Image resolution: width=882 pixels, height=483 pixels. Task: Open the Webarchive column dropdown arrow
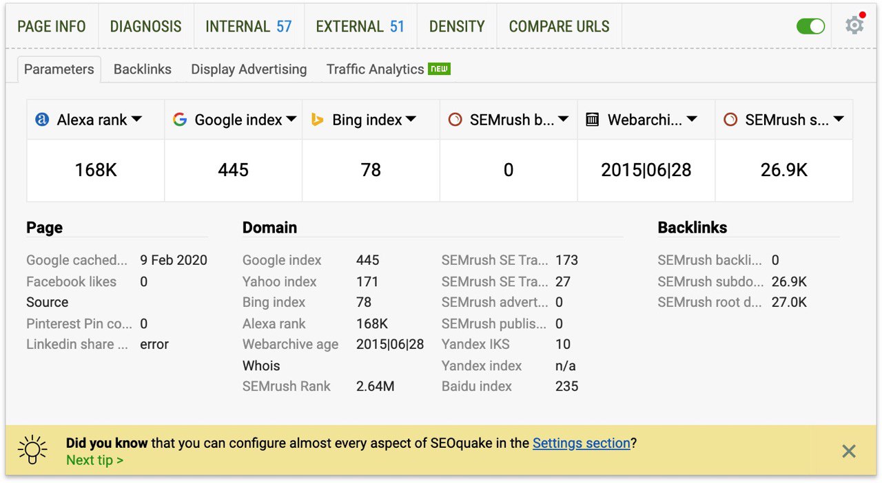click(692, 120)
